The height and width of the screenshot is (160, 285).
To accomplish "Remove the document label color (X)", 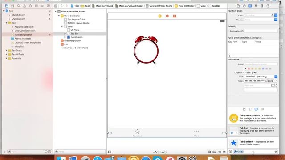I will [245, 68].
